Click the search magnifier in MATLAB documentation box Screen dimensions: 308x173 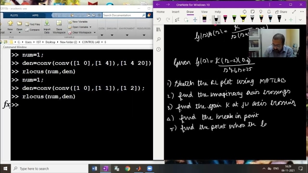coord(143,15)
